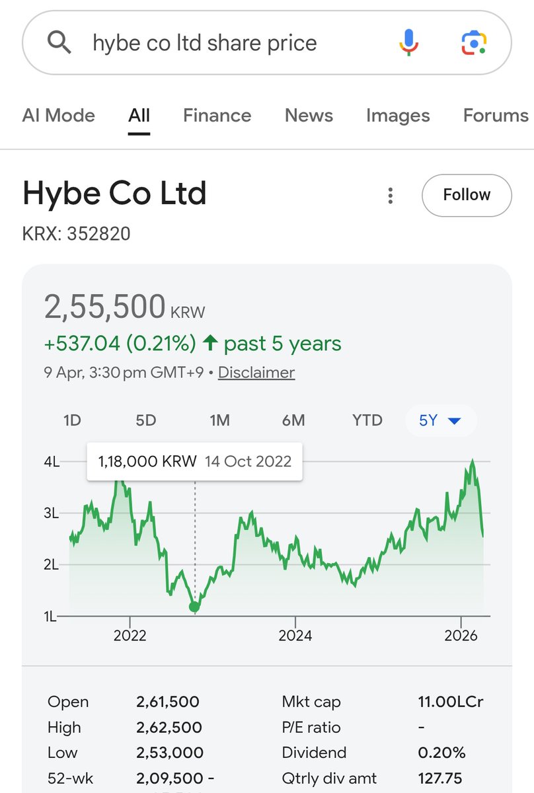Click the P/E ratio label
534x793 pixels.
tap(311, 728)
